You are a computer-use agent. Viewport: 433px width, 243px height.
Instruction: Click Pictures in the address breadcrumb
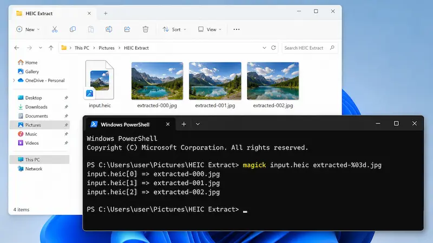(107, 48)
